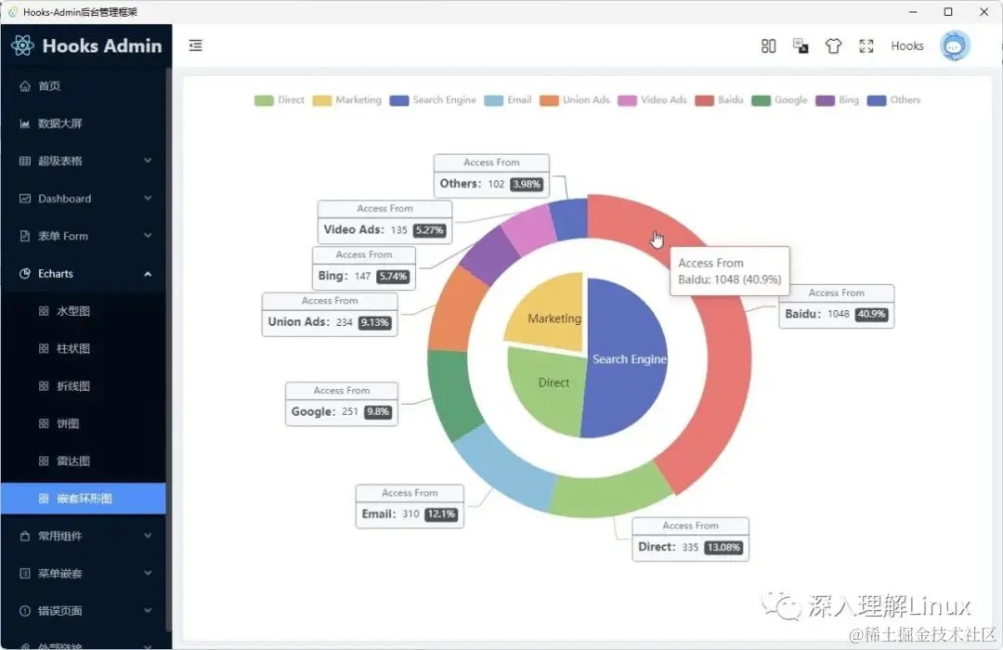Screen dimensions: 1003x650
Task: Select the 嵌套环形图 menu item
Action: tap(84, 499)
